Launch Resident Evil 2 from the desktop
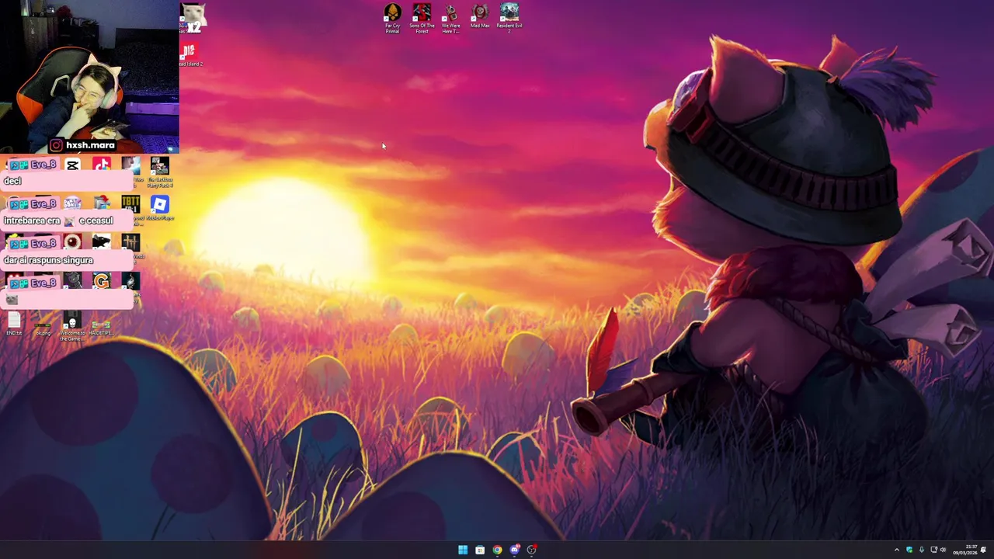Image resolution: width=994 pixels, height=559 pixels. coord(509,18)
